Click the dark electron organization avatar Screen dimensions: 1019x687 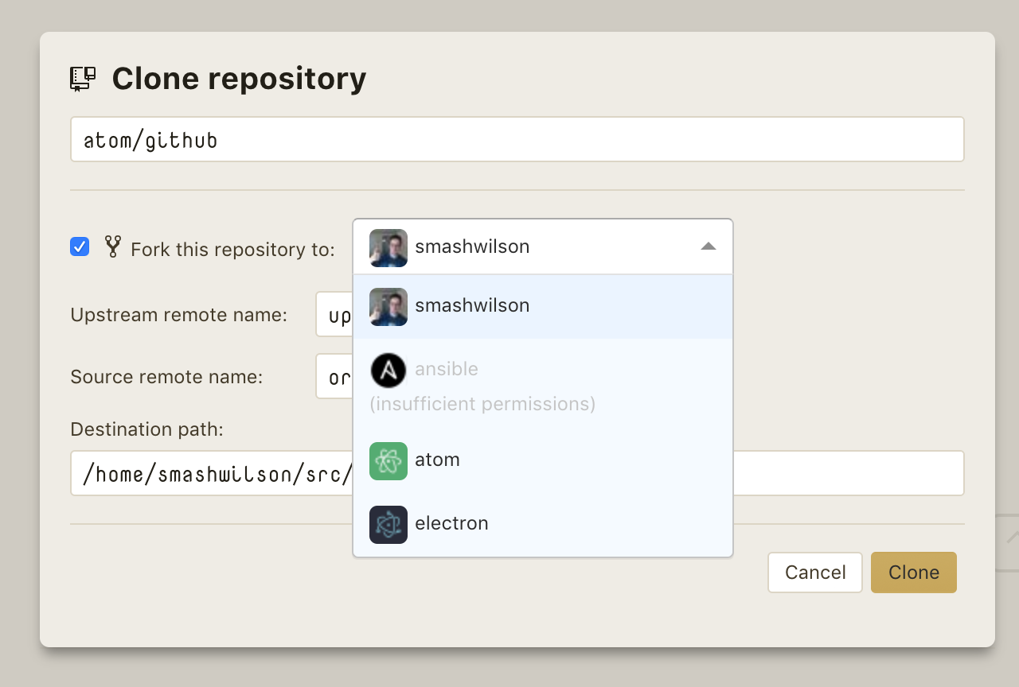(388, 525)
